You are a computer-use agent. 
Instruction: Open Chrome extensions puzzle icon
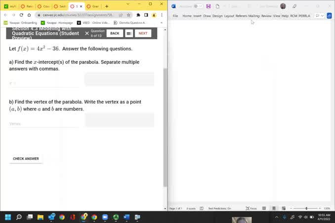[x=138, y=15]
